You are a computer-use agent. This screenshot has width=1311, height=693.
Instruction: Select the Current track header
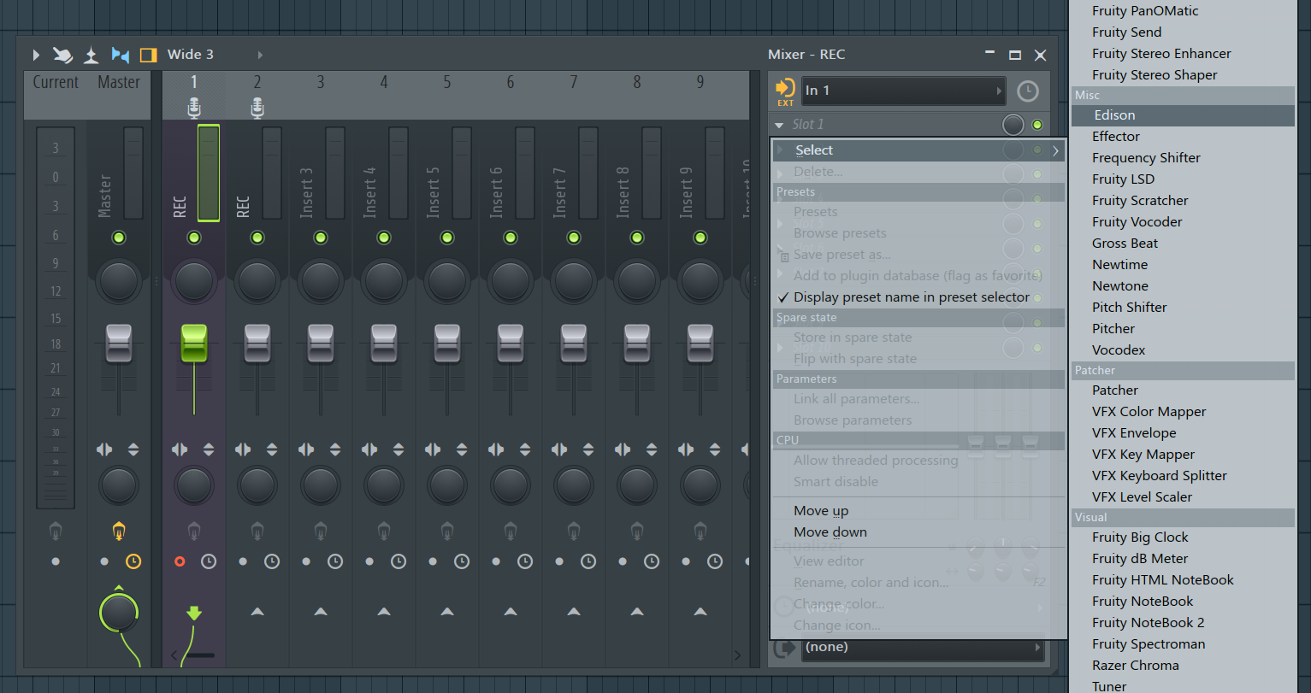pyautogui.click(x=56, y=83)
